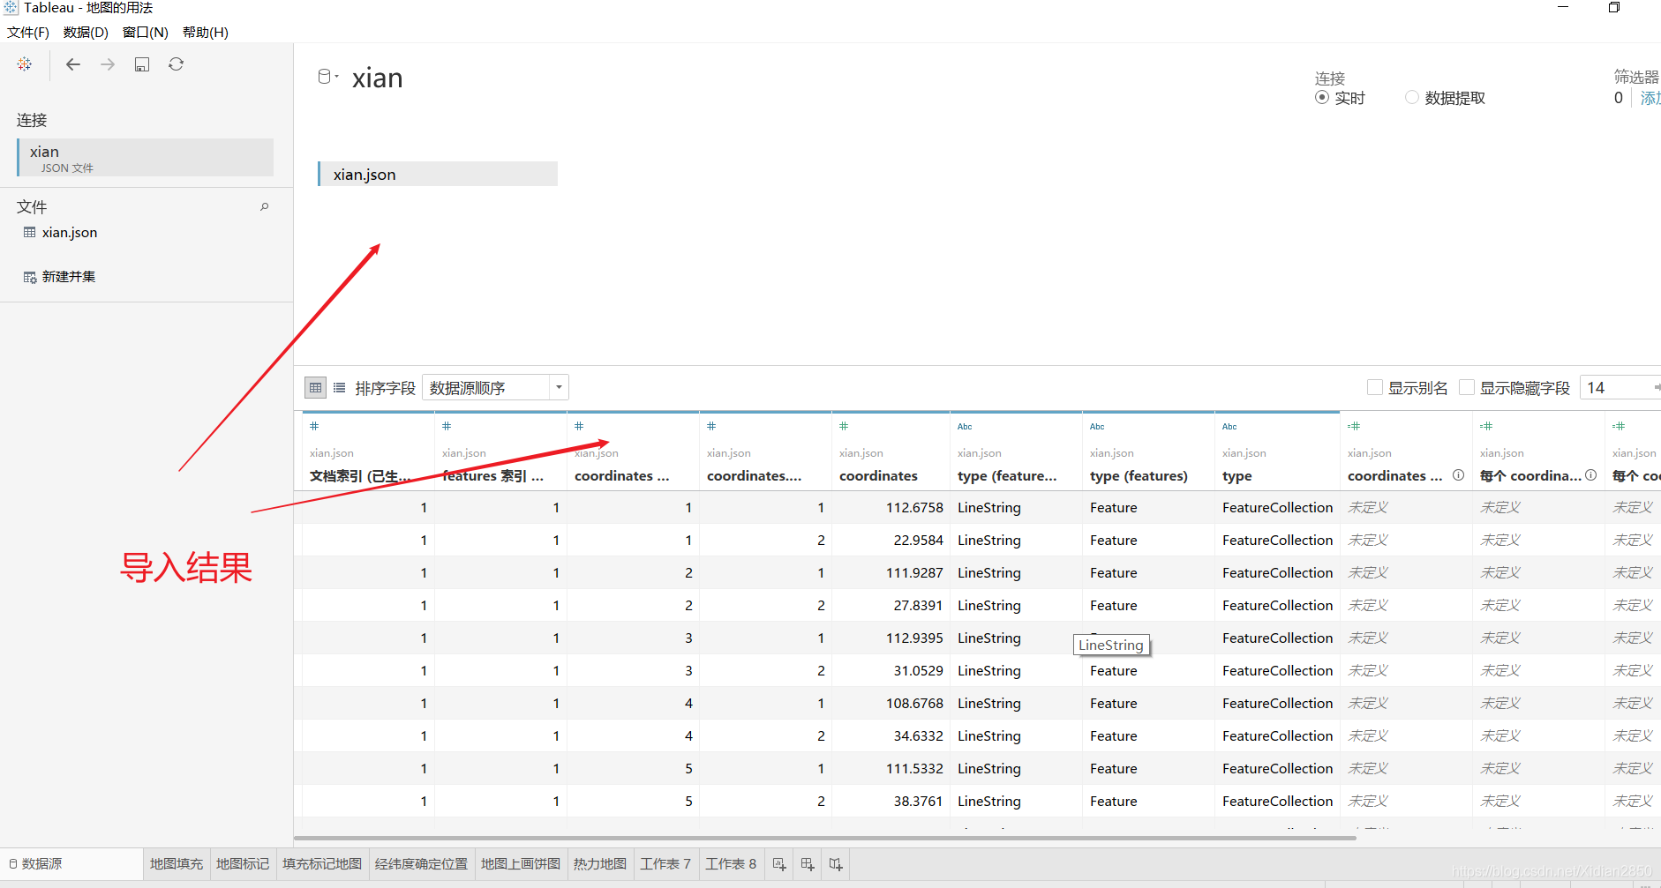Screen dimensions: 1661x888
Task: Open the 数据(D) menu
Action: pos(86,33)
